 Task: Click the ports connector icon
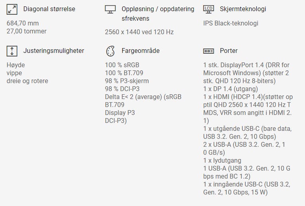[x=208, y=51]
